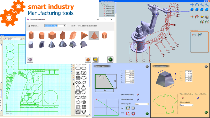
Task: Toggle the filled Tvar option
Action: [133, 108]
